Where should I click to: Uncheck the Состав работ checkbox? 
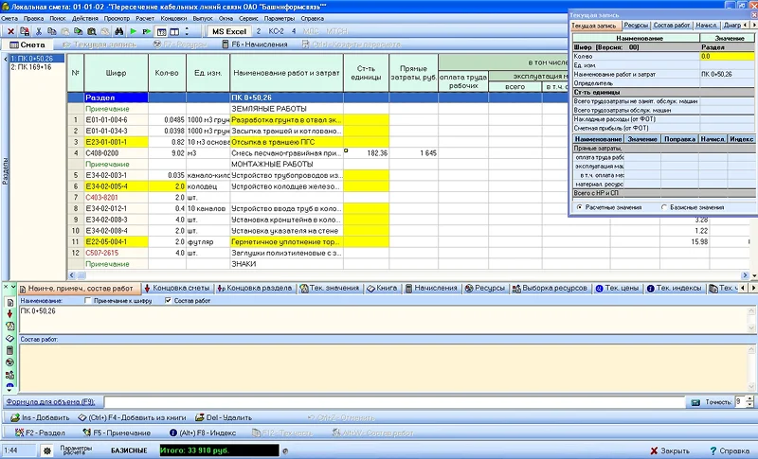tap(169, 301)
